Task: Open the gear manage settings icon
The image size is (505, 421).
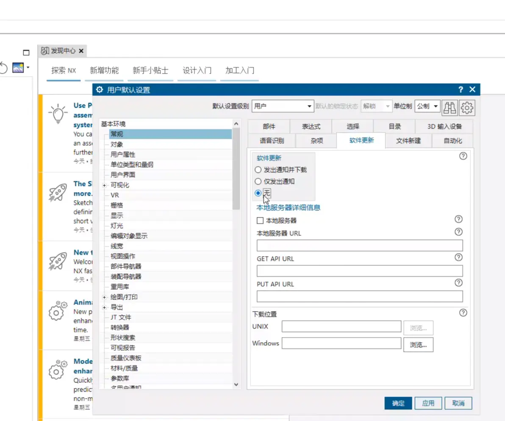Action: (467, 108)
